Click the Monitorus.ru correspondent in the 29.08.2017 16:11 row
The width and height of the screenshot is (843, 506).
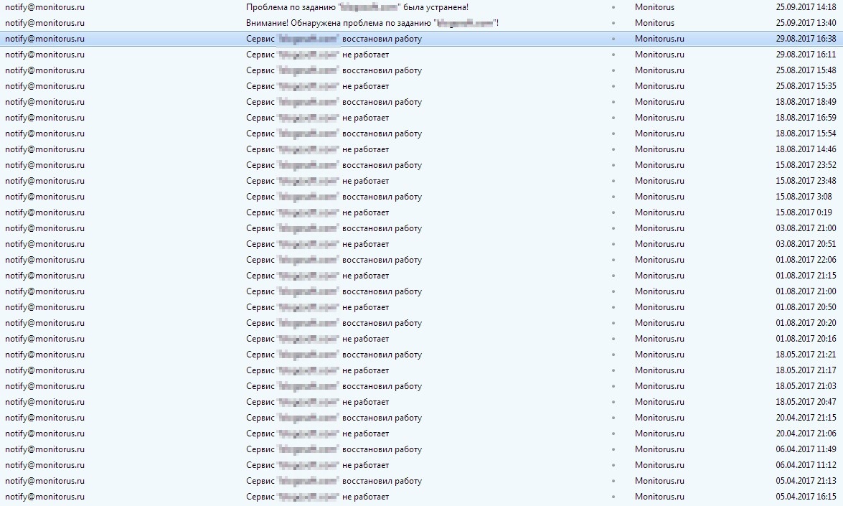[659, 55]
